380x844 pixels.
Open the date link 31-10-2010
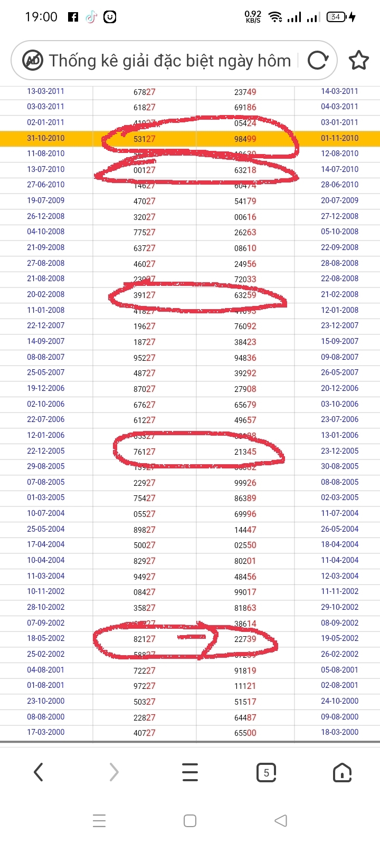pos(46,138)
